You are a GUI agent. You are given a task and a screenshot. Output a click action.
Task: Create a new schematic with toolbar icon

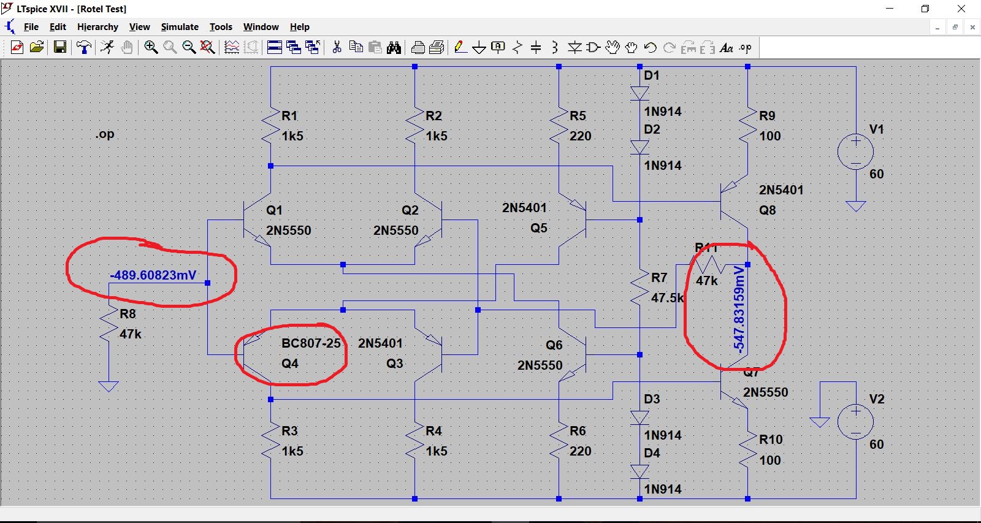click(x=17, y=47)
